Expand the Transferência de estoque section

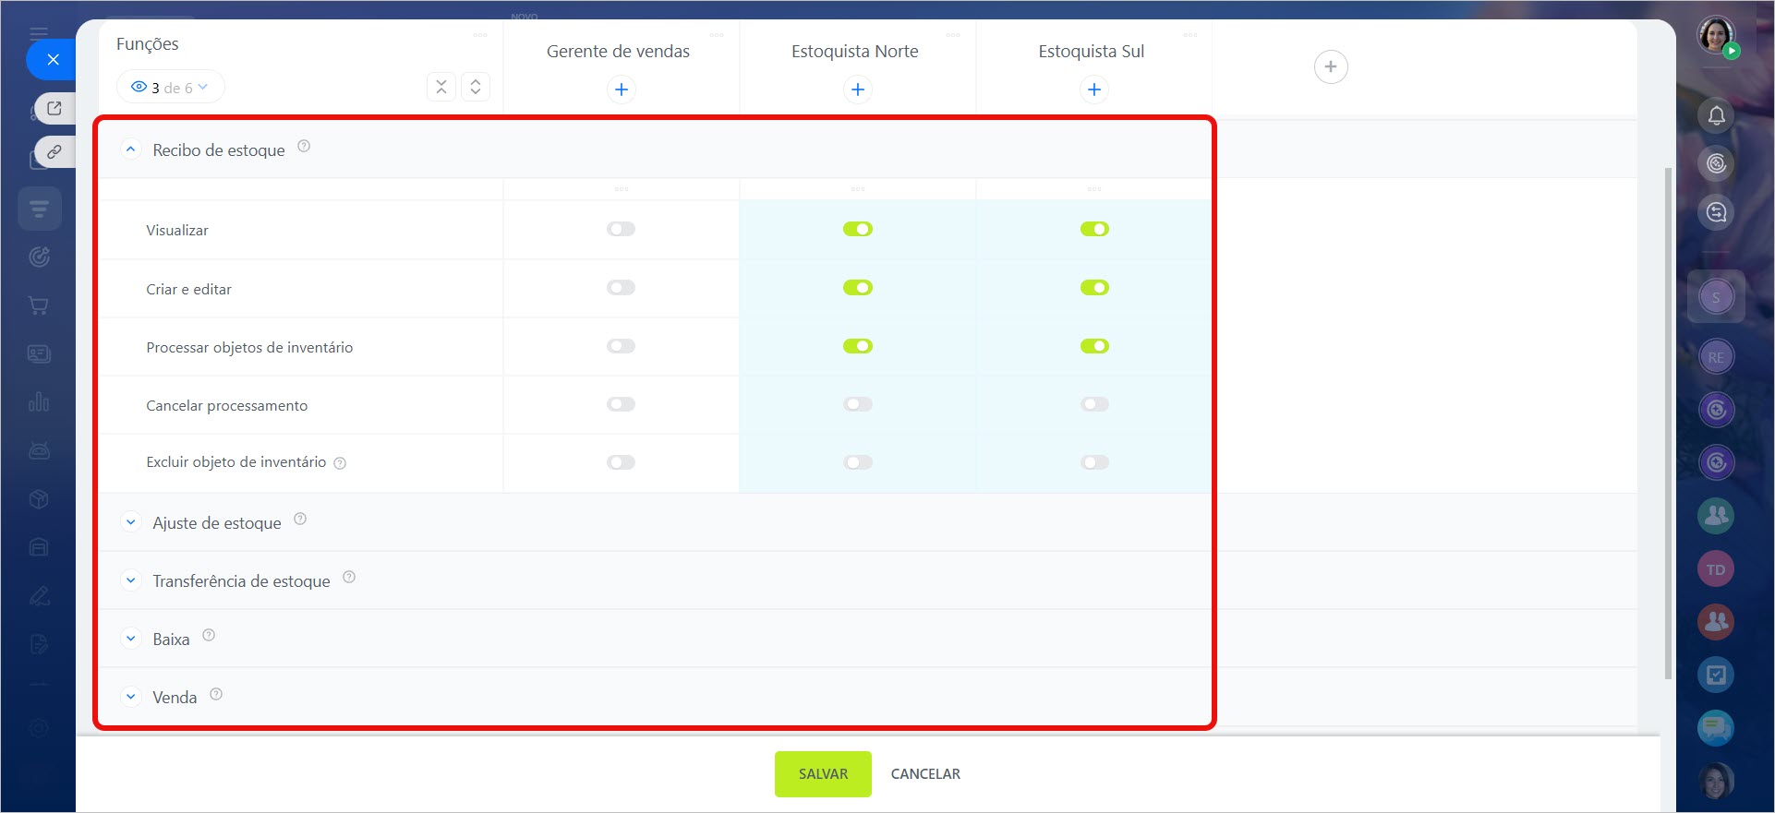pos(131,580)
